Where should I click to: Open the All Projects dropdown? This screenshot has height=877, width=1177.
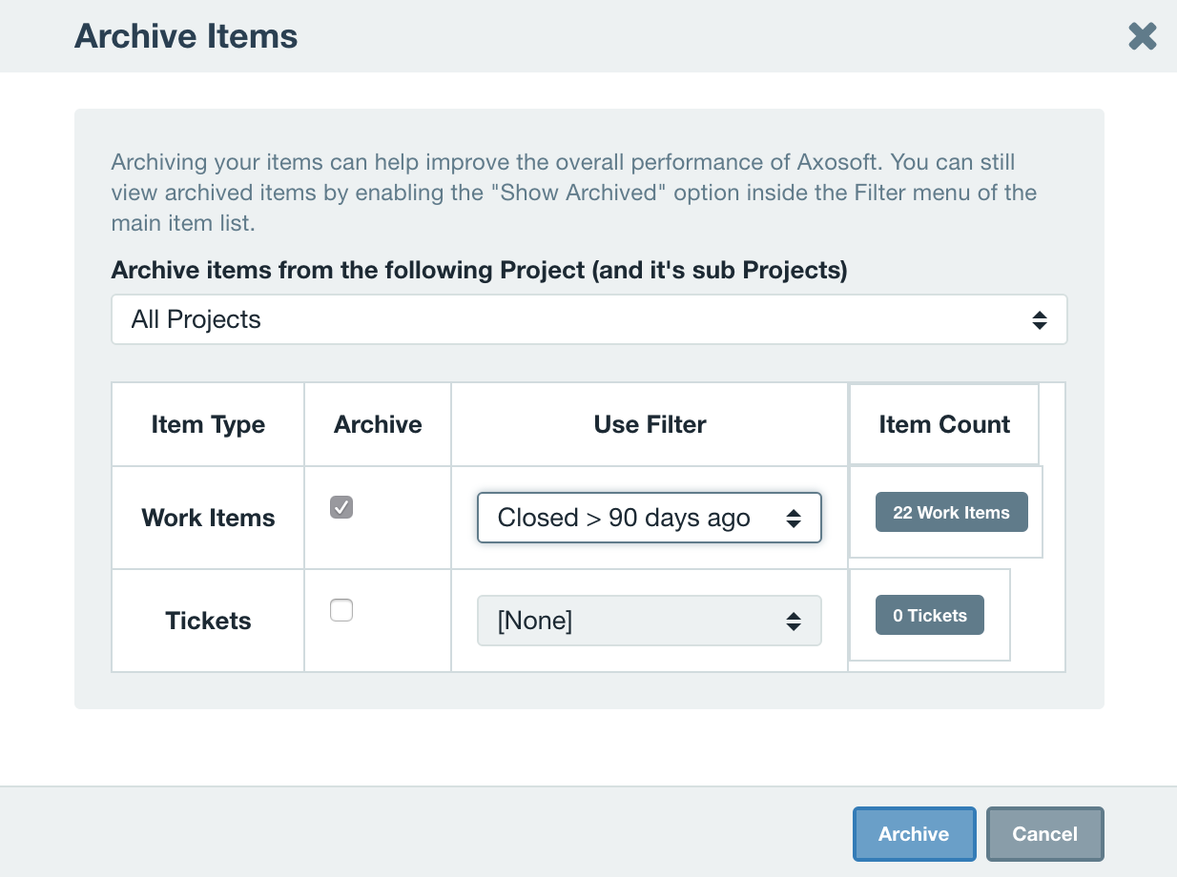(588, 319)
